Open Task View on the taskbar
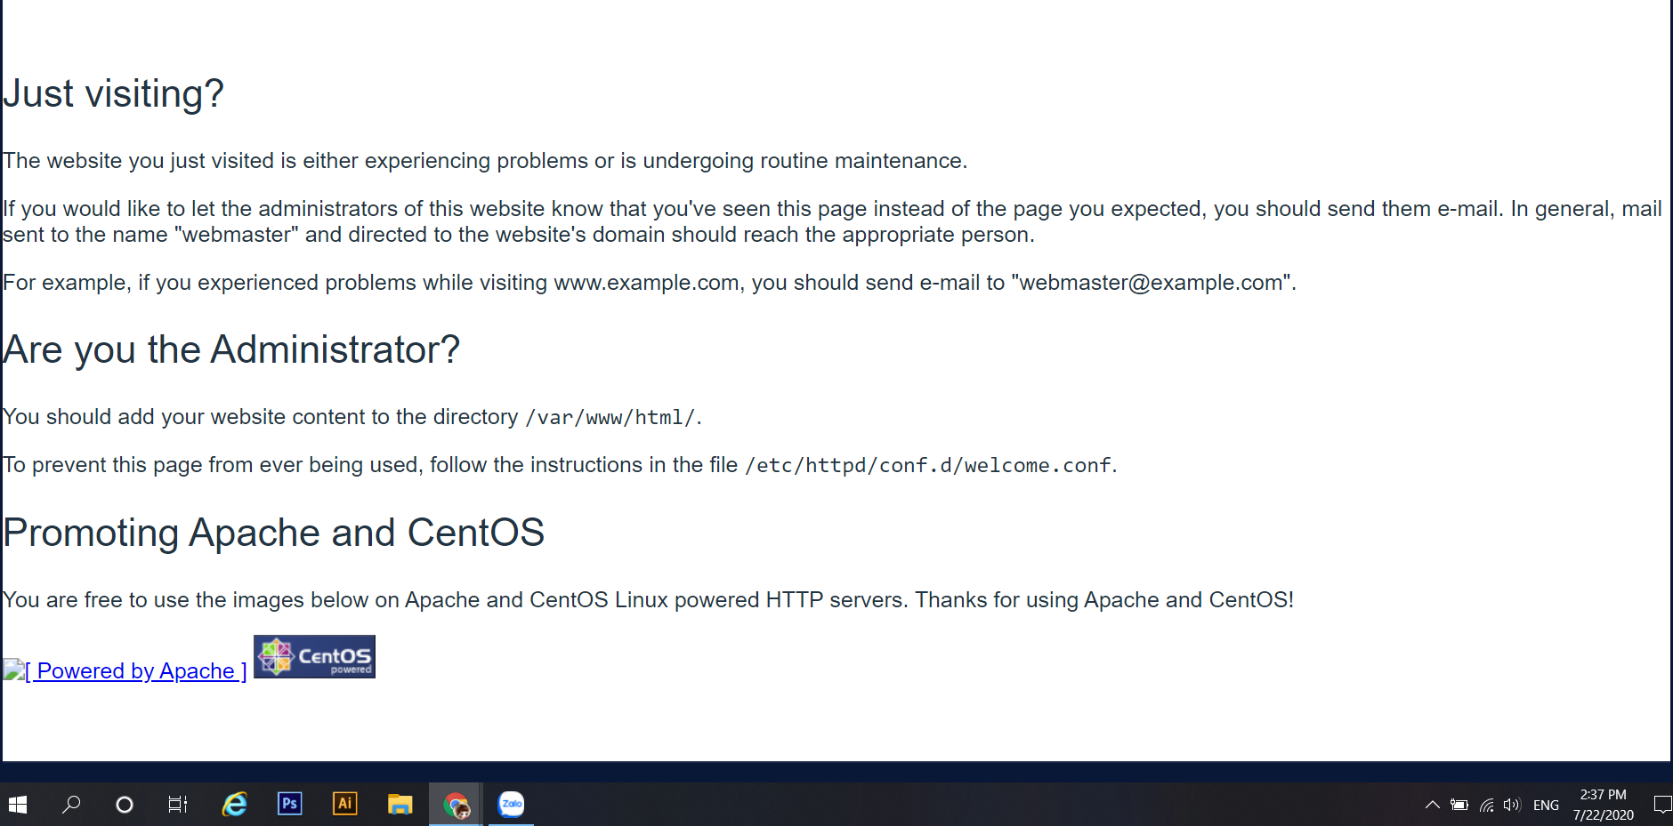Viewport: 1673px width, 826px height. point(178,805)
